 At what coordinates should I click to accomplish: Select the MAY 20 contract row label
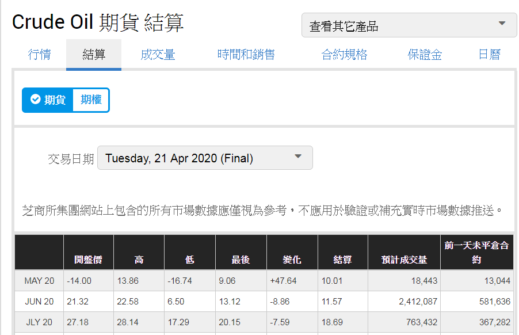[39, 281]
